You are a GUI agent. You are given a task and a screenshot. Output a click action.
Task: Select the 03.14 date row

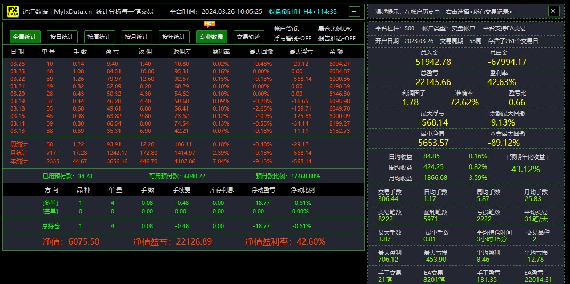coord(183,123)
